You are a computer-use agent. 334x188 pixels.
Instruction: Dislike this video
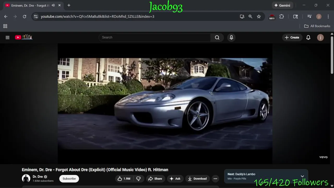tap(139, 179)
